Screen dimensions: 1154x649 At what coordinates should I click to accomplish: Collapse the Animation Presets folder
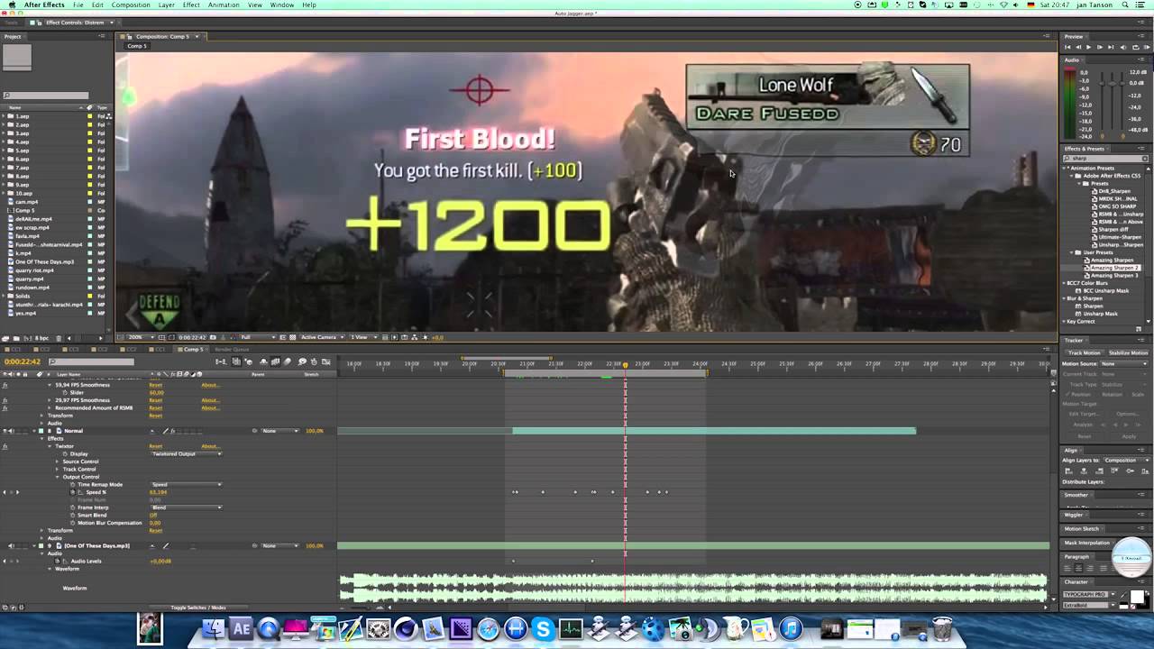pos(1066,168)
